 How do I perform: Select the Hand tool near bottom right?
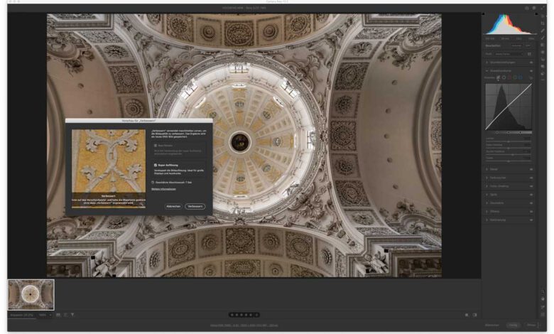(x=543, y=299)
